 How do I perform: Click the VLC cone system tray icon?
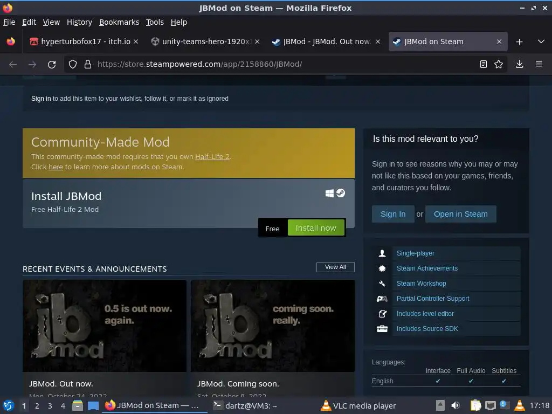[519, 405]
